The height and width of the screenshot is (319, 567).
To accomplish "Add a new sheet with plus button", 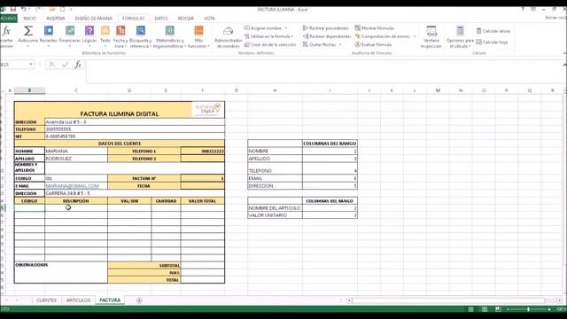I will 139,300.
